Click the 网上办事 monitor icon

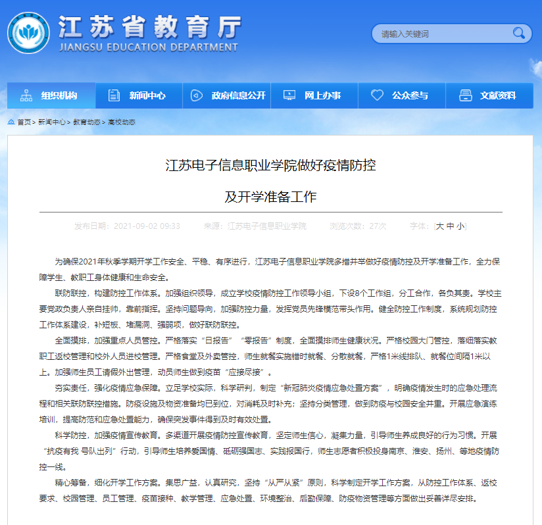289,95
